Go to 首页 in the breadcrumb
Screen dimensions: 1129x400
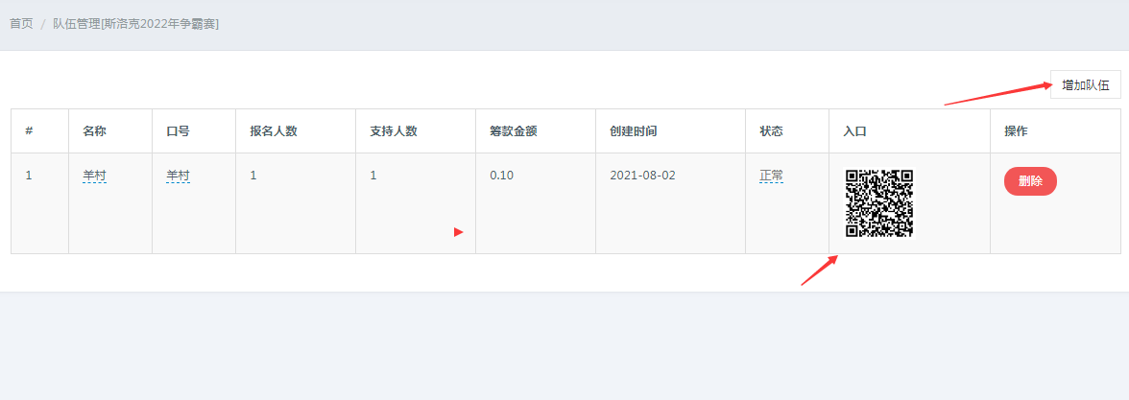[x=21, y=24]
